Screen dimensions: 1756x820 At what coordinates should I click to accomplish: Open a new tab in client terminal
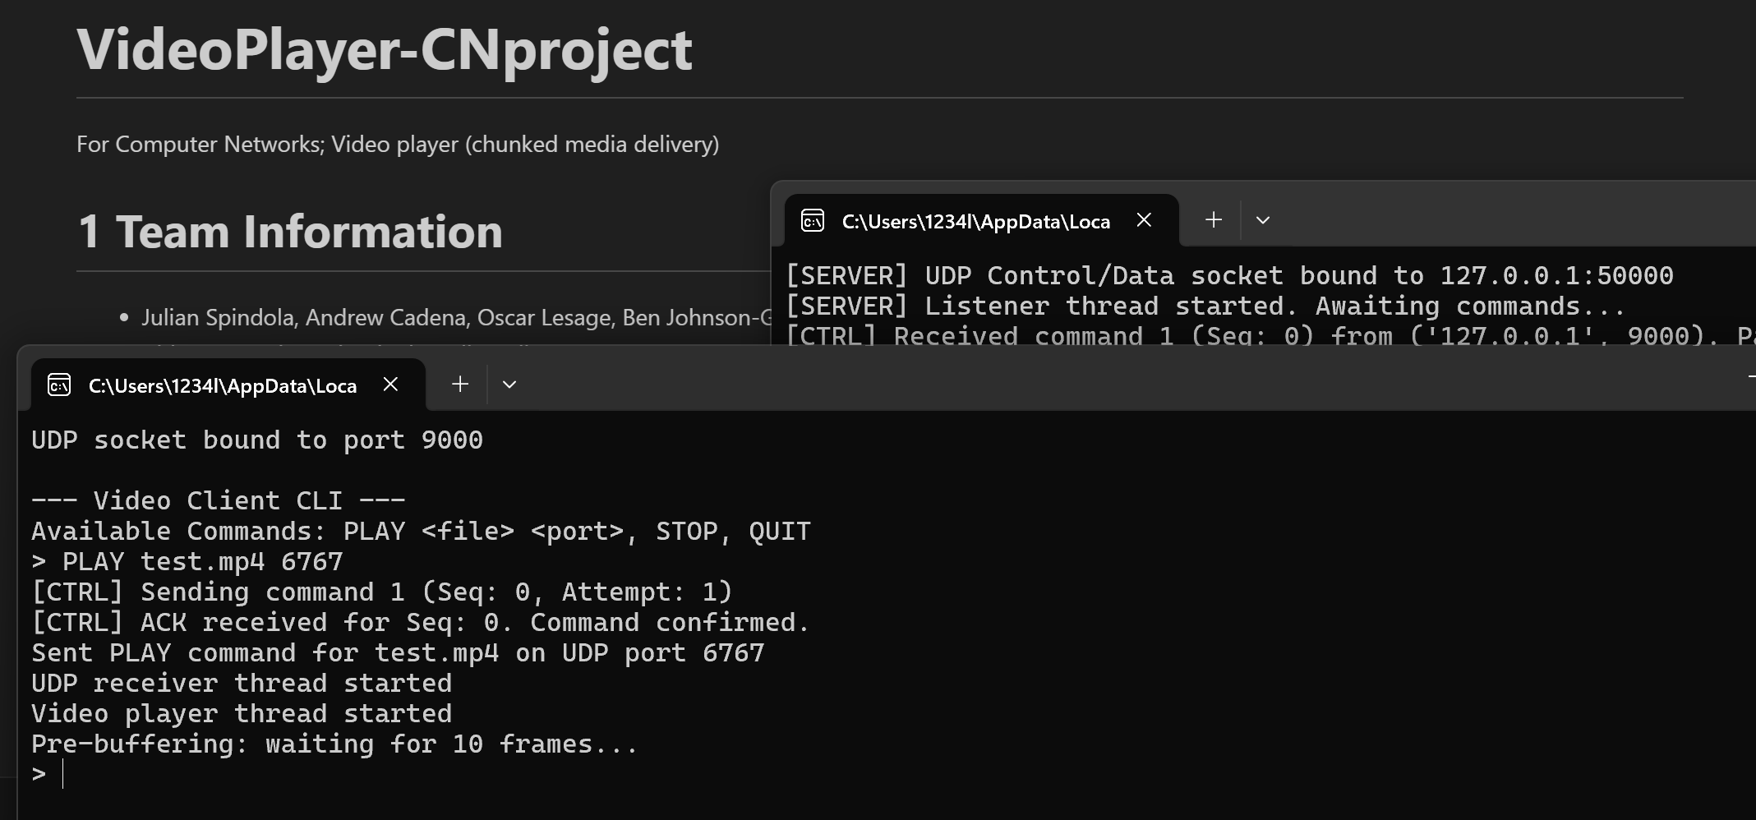[x=460, y=385]
